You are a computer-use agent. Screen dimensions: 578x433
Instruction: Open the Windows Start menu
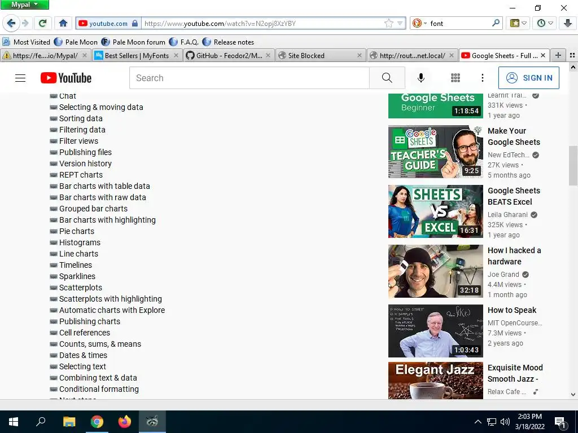coord(14,422)
